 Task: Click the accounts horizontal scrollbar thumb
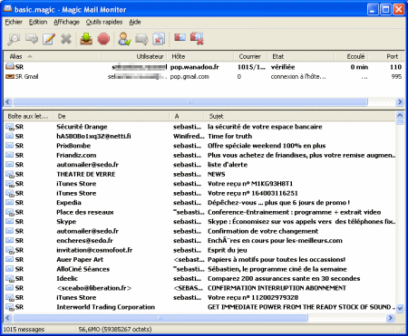pos(190,101)
